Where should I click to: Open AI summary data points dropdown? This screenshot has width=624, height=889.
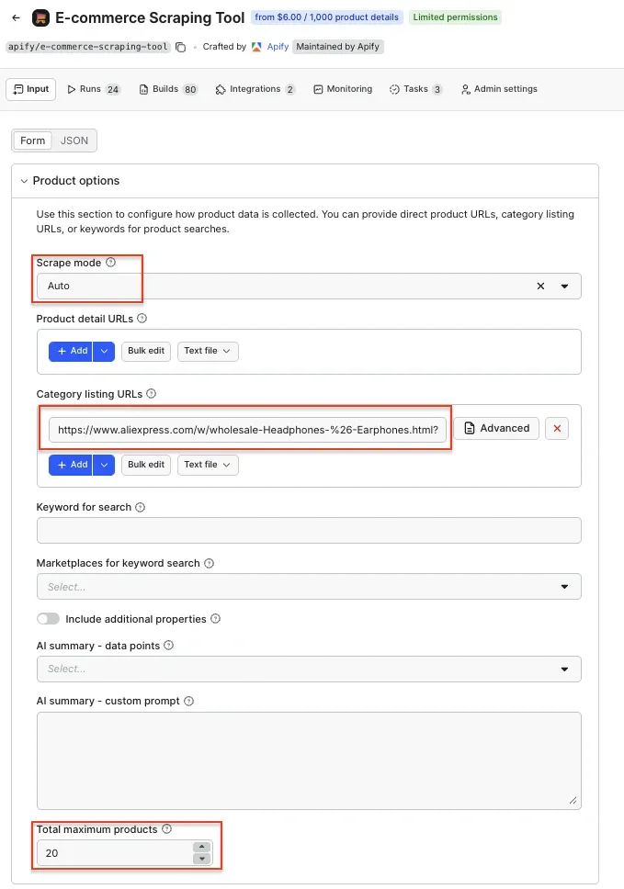click(309, 669)
